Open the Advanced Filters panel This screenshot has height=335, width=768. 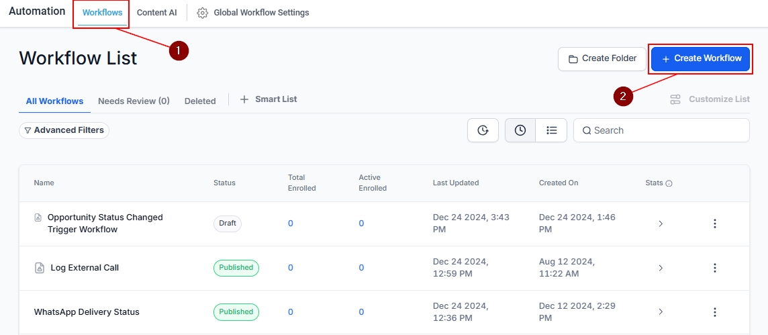point(64,130)
